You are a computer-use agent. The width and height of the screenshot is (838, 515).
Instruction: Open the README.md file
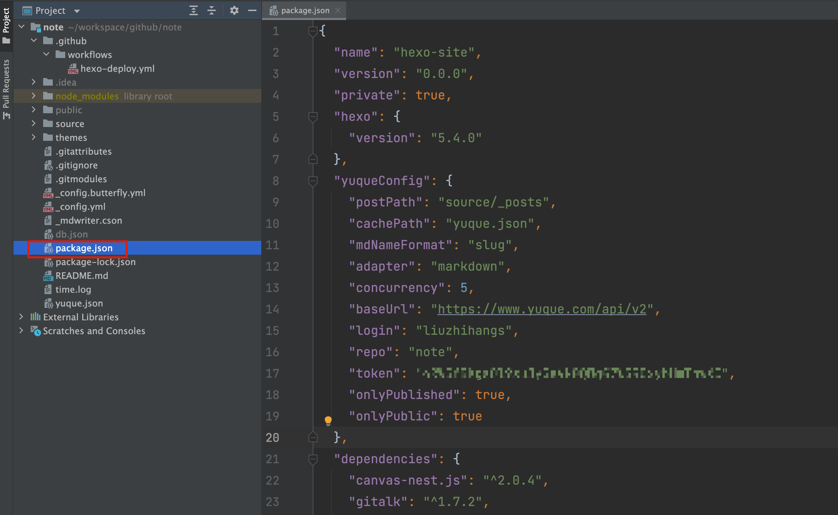(82, 275)
